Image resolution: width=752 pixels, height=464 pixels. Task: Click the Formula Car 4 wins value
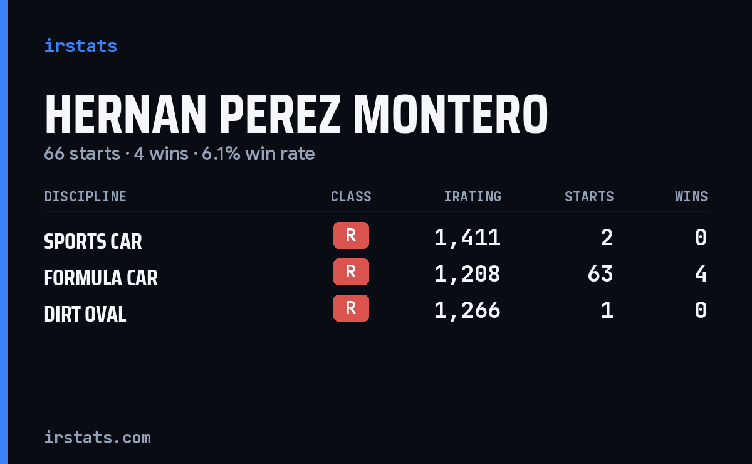pos(701,274)
